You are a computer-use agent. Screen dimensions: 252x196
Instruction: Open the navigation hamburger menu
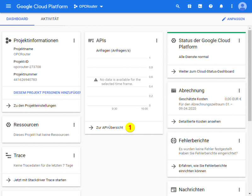coord(8,6)
